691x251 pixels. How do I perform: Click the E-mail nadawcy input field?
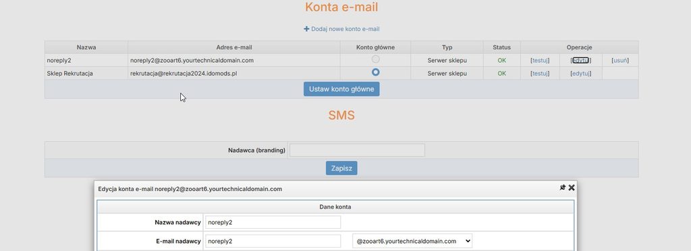point(273,241)
